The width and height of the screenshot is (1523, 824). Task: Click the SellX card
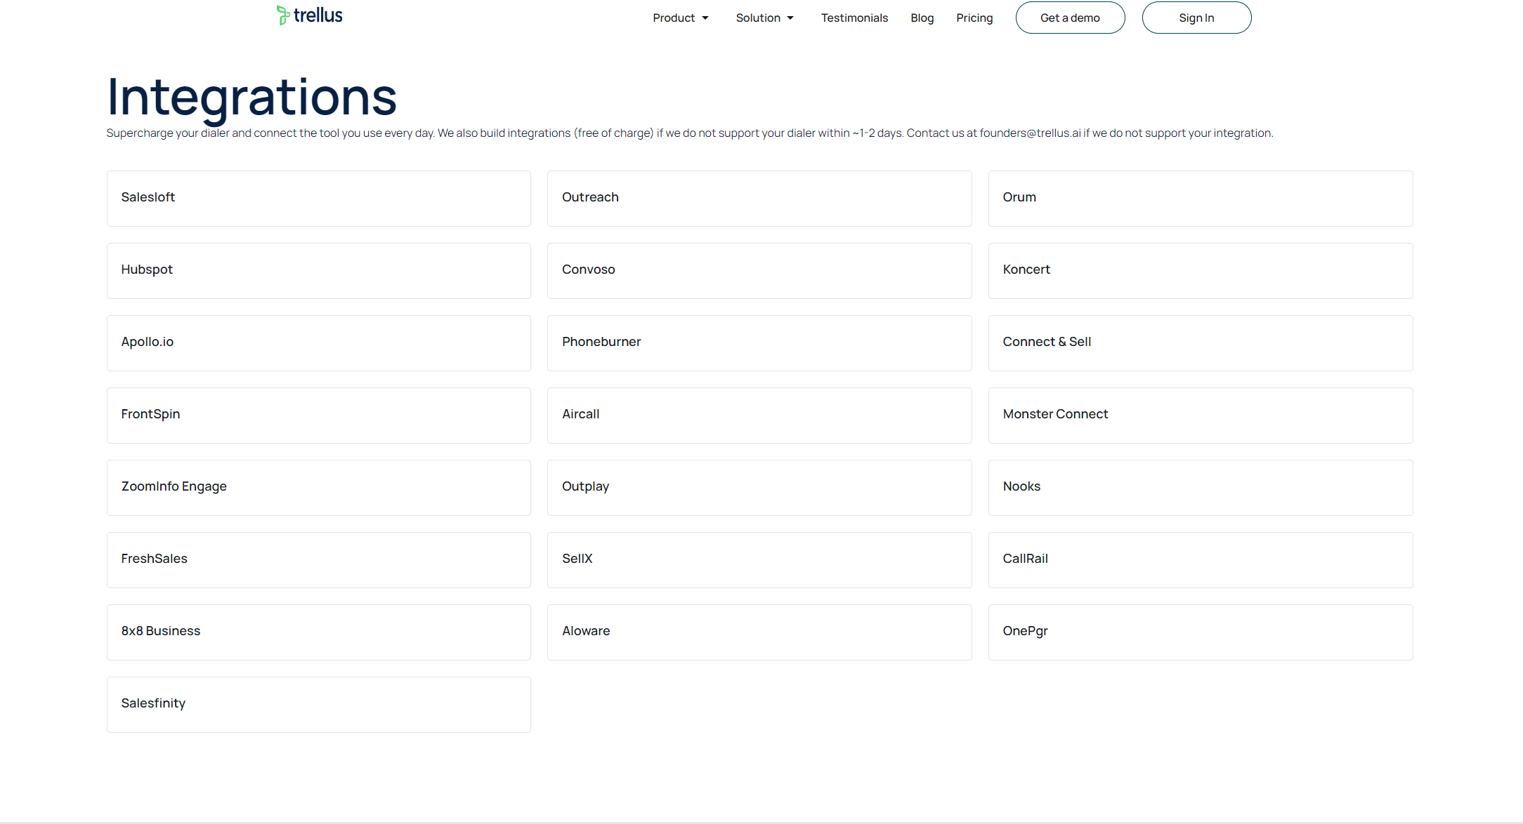[x=759, y=560]
